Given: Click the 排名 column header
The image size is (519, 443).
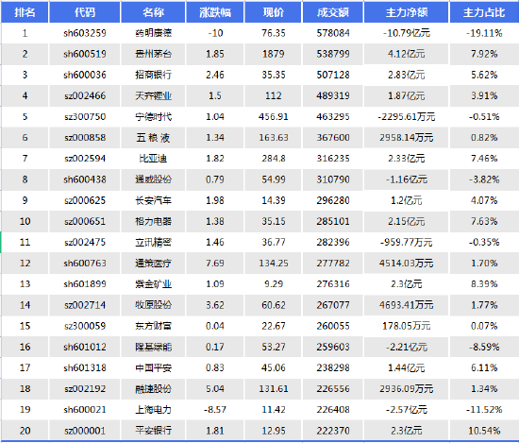Looking at the screenshot, I should coord(25,12).
